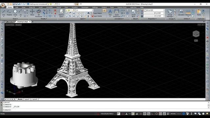Image resolution: width=210 pixels, height=118 pixels.
Task: Expand the Properties panel
Action: [x=152, y=19]
